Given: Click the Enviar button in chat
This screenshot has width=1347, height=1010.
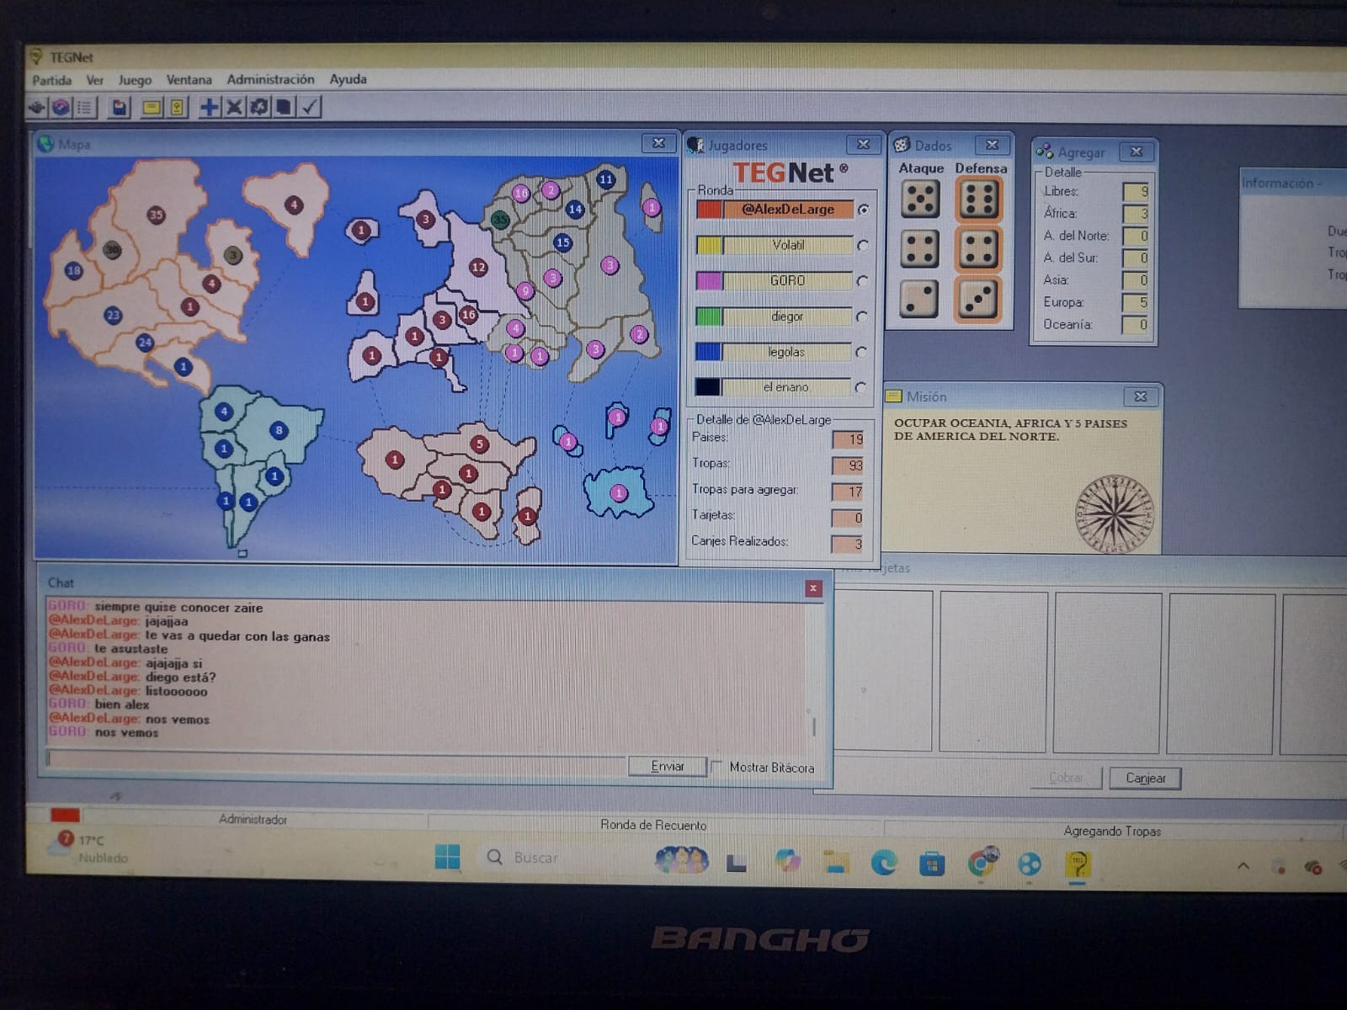Looking at the screenshot, I should point(667,766).
